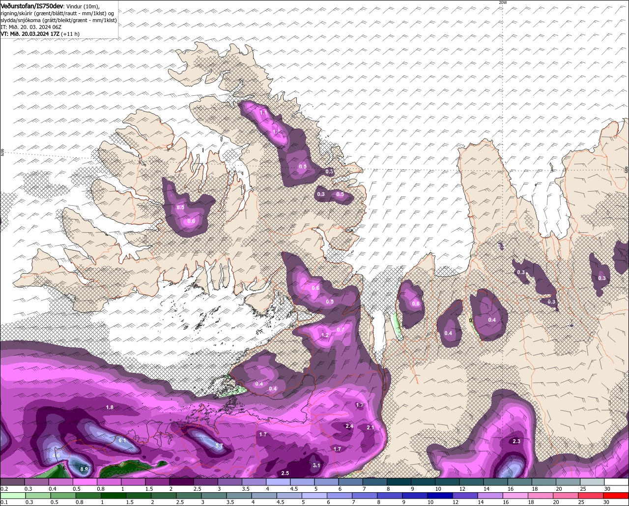Click the 1.1 precipitation value label

(263, 112)
